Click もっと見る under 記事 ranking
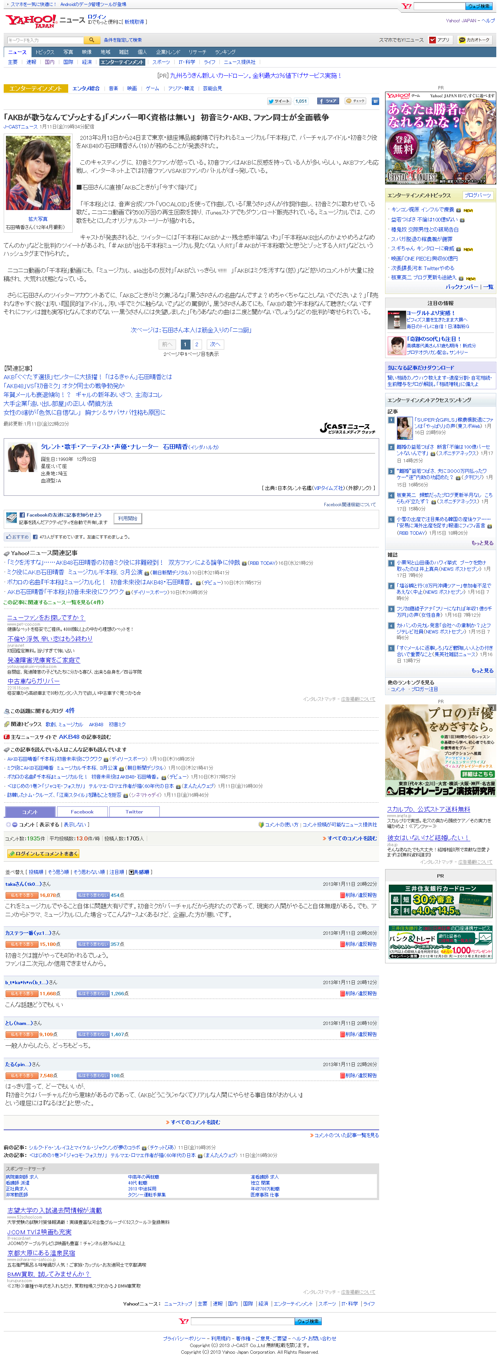The width and height of the screenshot is (500, 1363). (482, 543)
